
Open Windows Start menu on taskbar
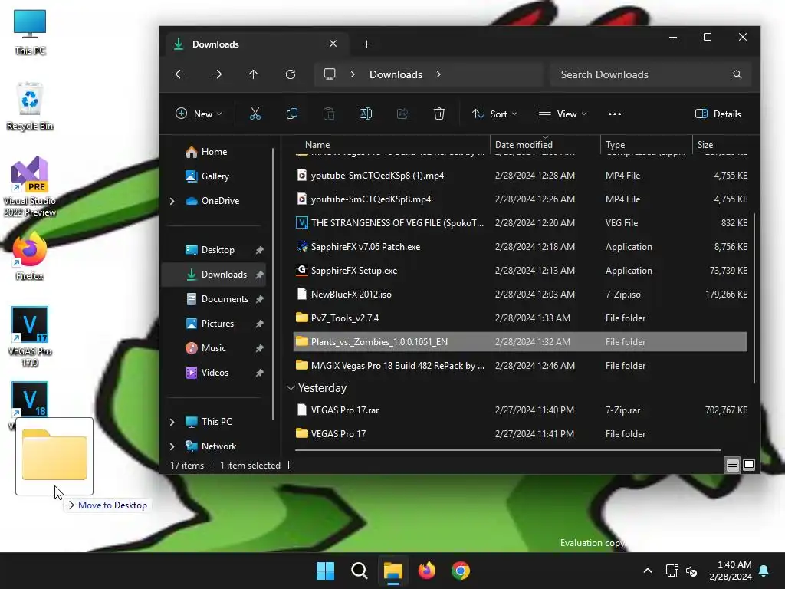pyautogui.click(x=325, y=571)
